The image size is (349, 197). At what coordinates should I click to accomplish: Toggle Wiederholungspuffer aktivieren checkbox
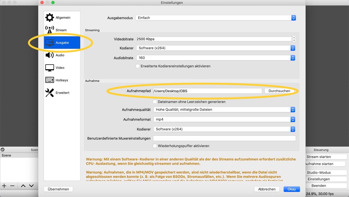(x=155, y=146)
